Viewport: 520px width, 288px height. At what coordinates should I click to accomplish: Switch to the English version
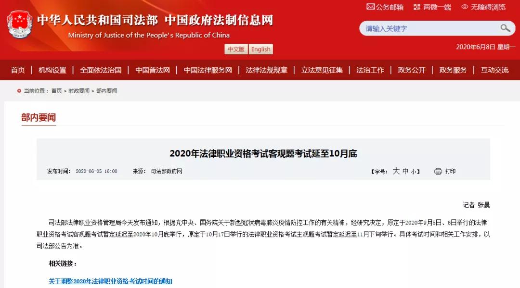pyautogui.click(x=260, y=49)
